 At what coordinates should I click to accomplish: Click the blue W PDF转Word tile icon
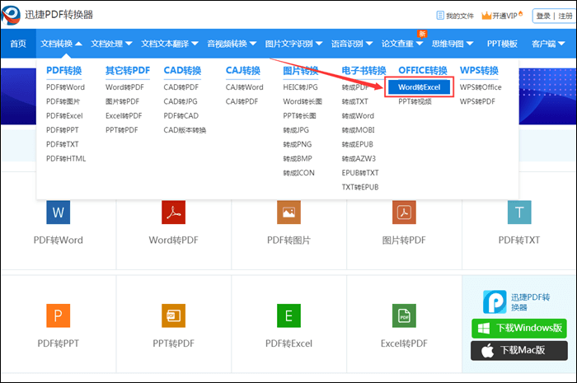59,213
